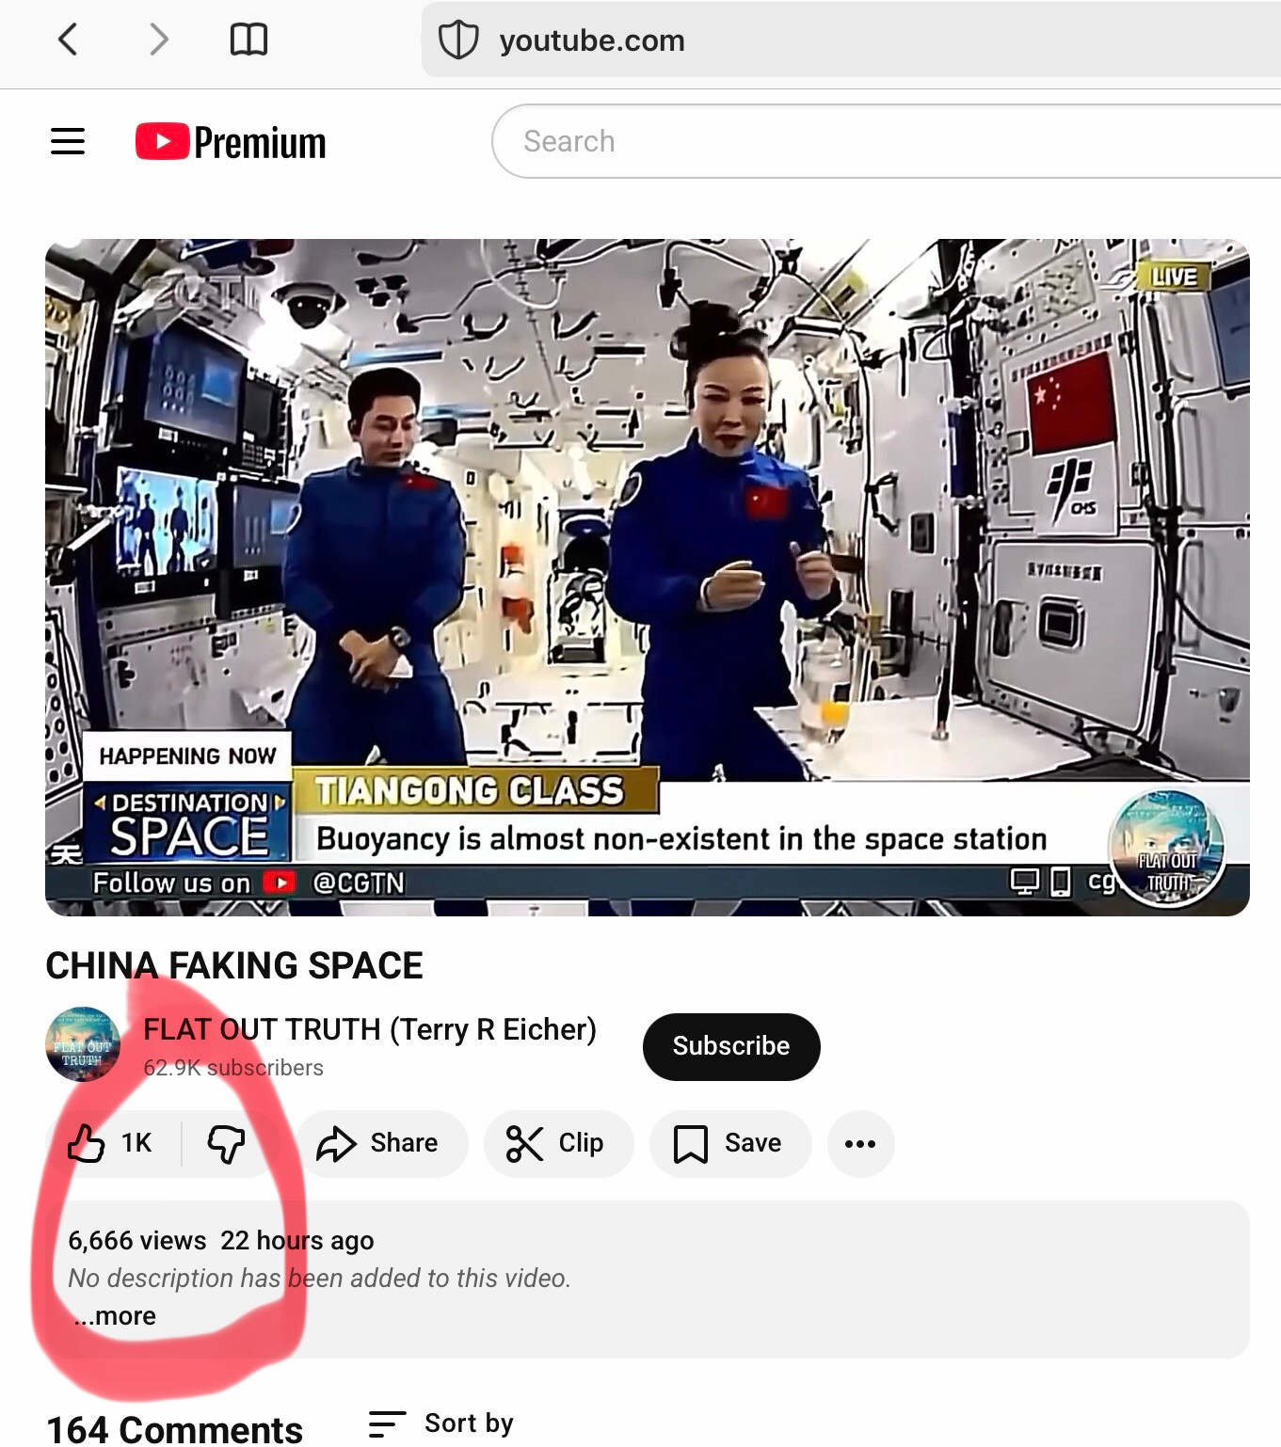Go to YouTube Premium home logo
1281x1447 pixels.
coord(231,142)
